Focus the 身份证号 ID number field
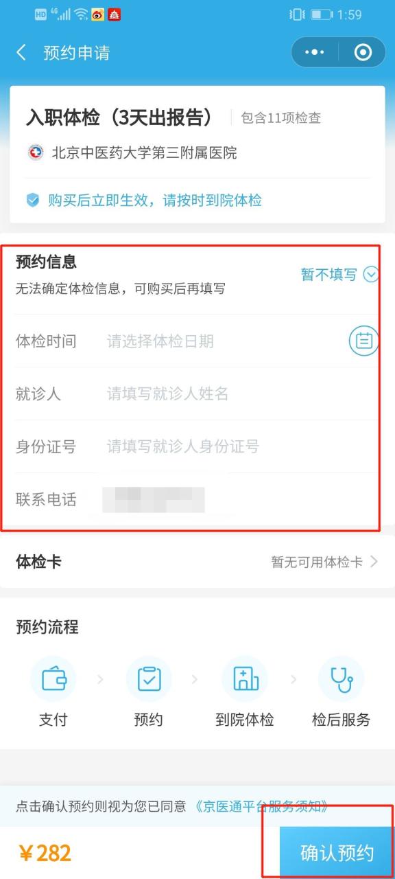Viewport: 395px width, 879px height. (x=240, y=446)
